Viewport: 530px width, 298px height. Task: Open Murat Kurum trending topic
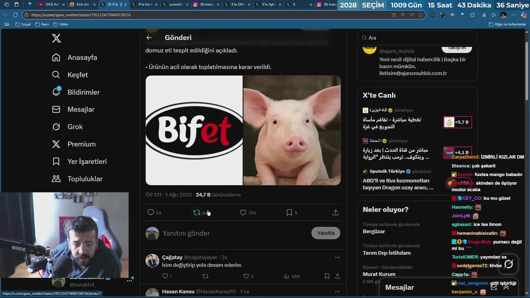coord(379,274)
